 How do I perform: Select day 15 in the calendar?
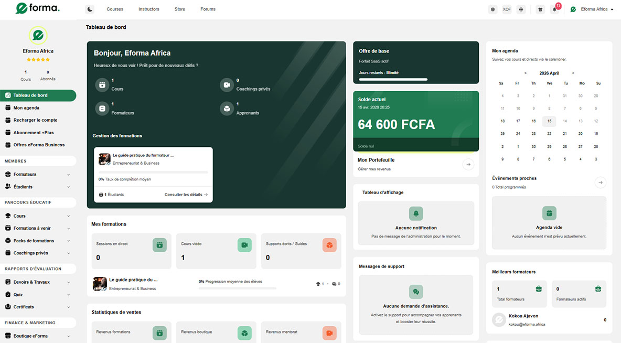549,121
